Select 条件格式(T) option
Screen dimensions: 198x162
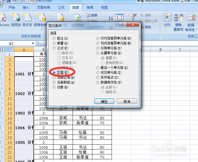(x=107, y=78)
